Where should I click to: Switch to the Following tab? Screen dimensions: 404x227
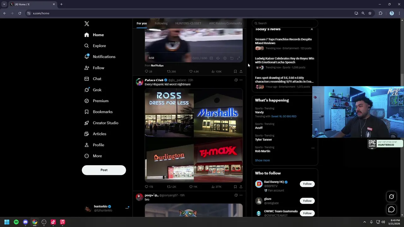tap(161, 23)
